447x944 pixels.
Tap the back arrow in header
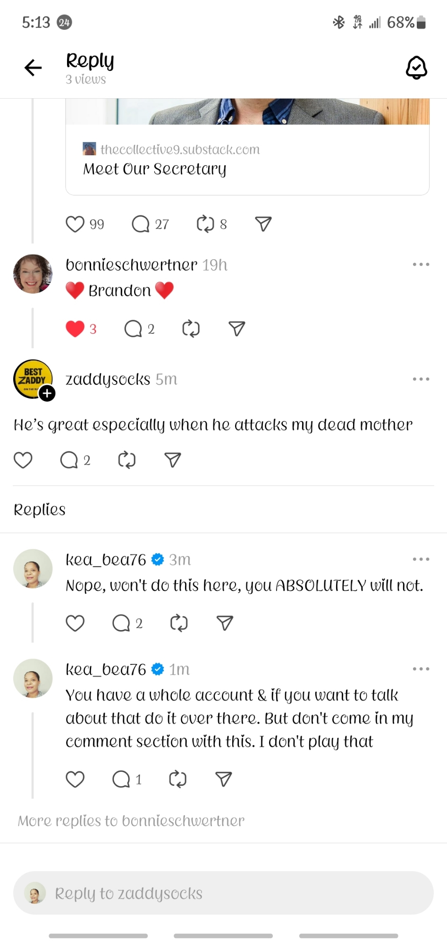tap(33, 68)
